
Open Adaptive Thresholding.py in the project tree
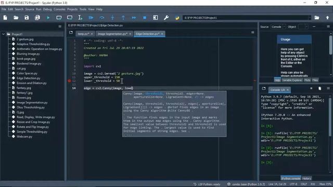(33, 44)
